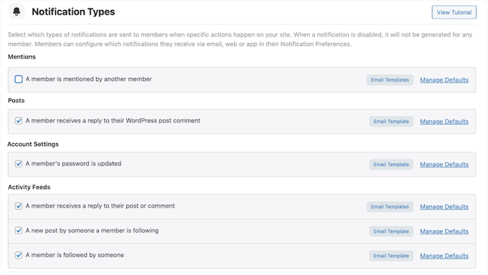Click label text 'A member is followed by someone'

tap(75, 255)
